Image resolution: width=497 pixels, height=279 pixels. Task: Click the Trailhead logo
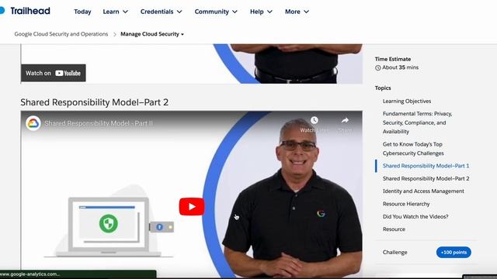pyautogui.click(x=25, y=11)
